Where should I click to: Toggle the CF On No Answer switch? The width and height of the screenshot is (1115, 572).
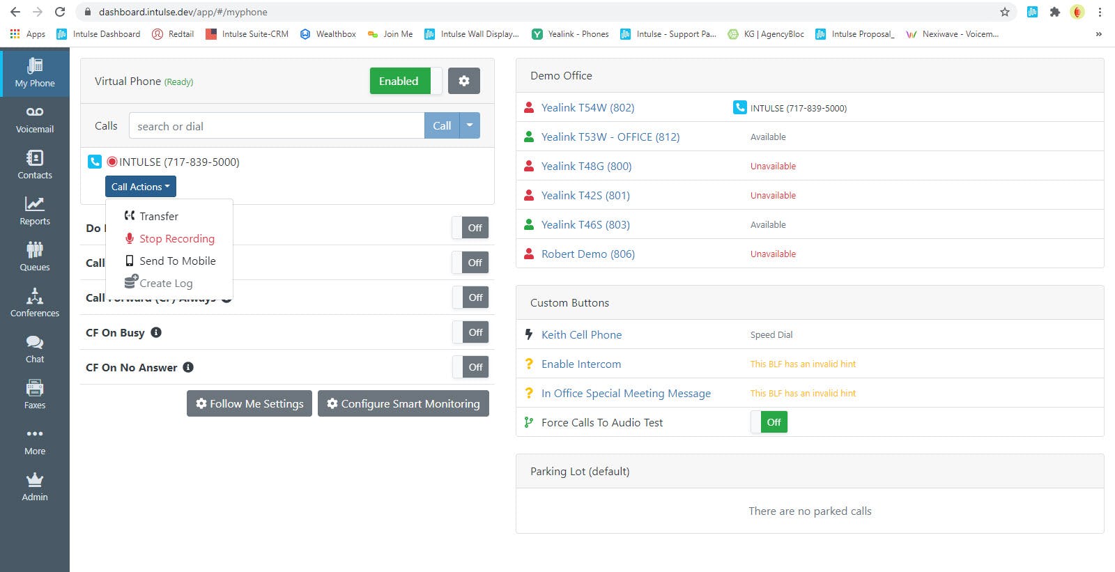click(470, 367)
